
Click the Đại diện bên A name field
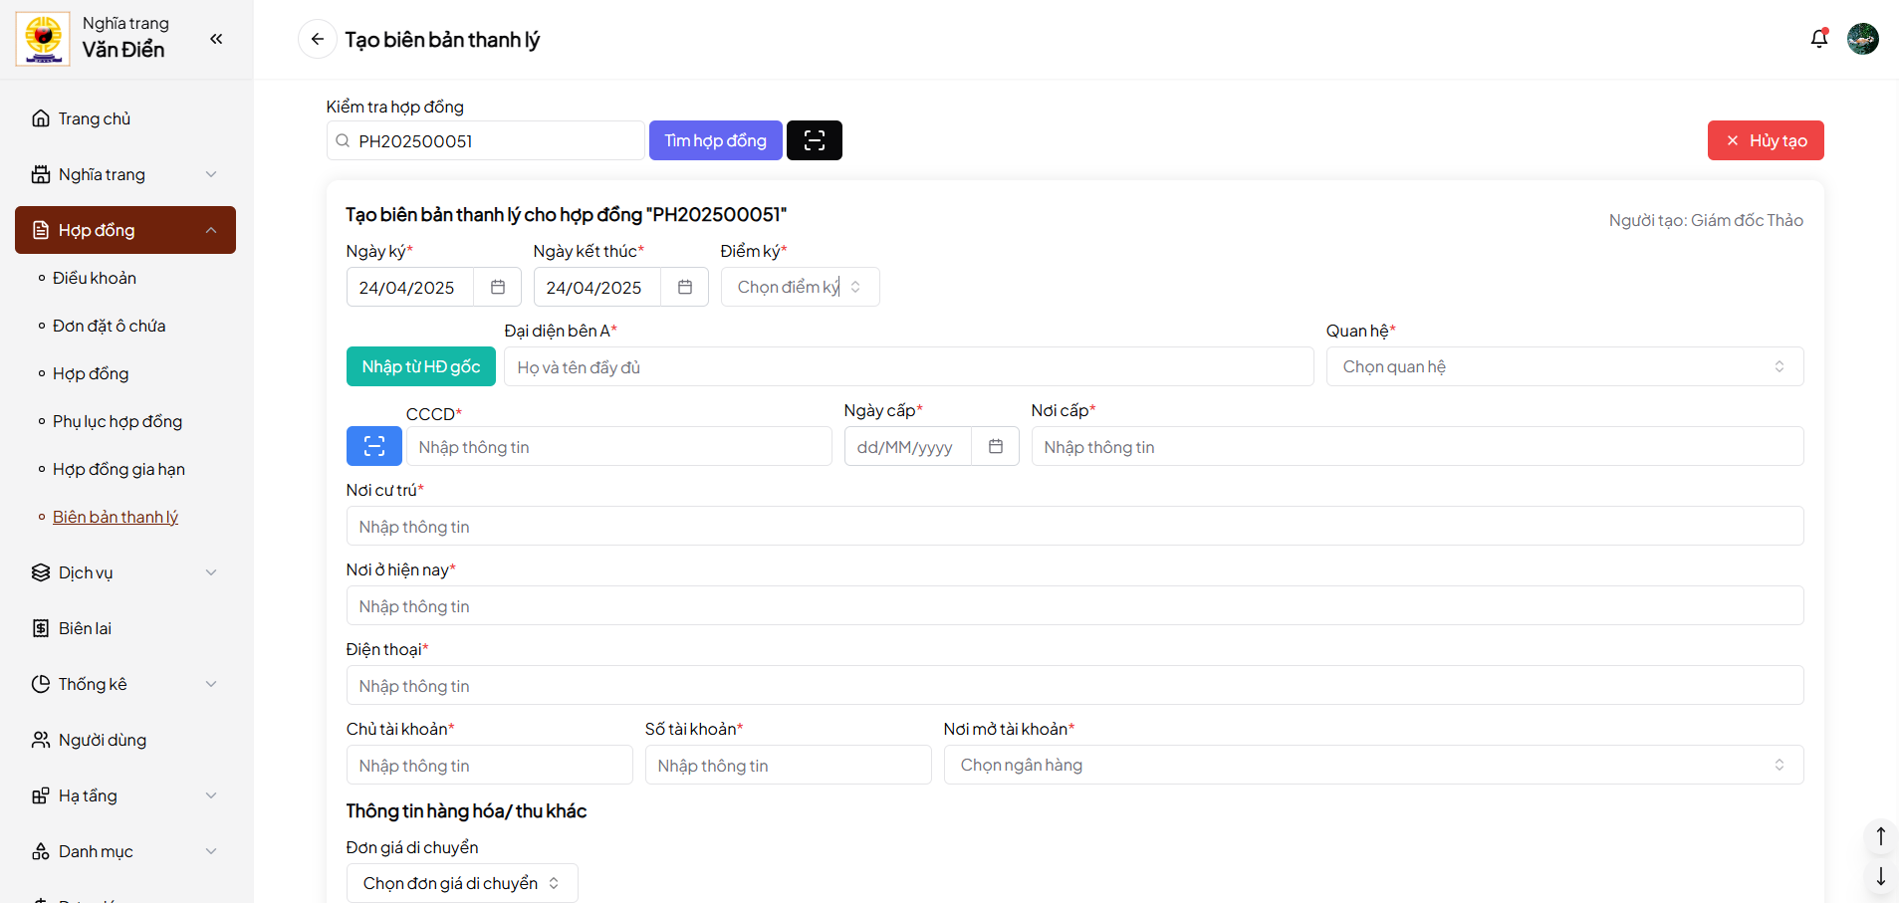[907, 366]
